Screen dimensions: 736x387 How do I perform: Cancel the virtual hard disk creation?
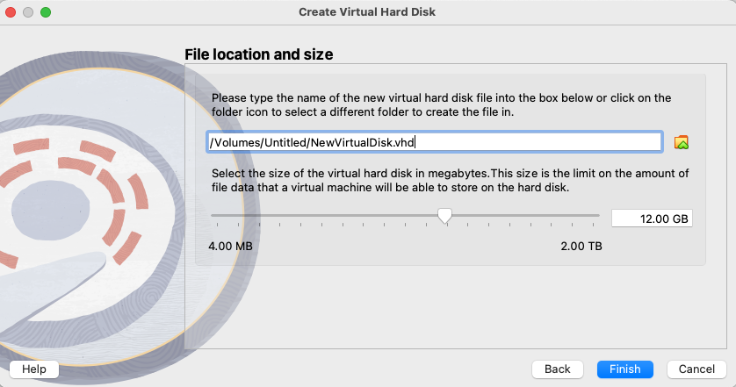696,369
